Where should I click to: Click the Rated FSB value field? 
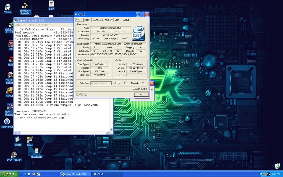[100, 75]
